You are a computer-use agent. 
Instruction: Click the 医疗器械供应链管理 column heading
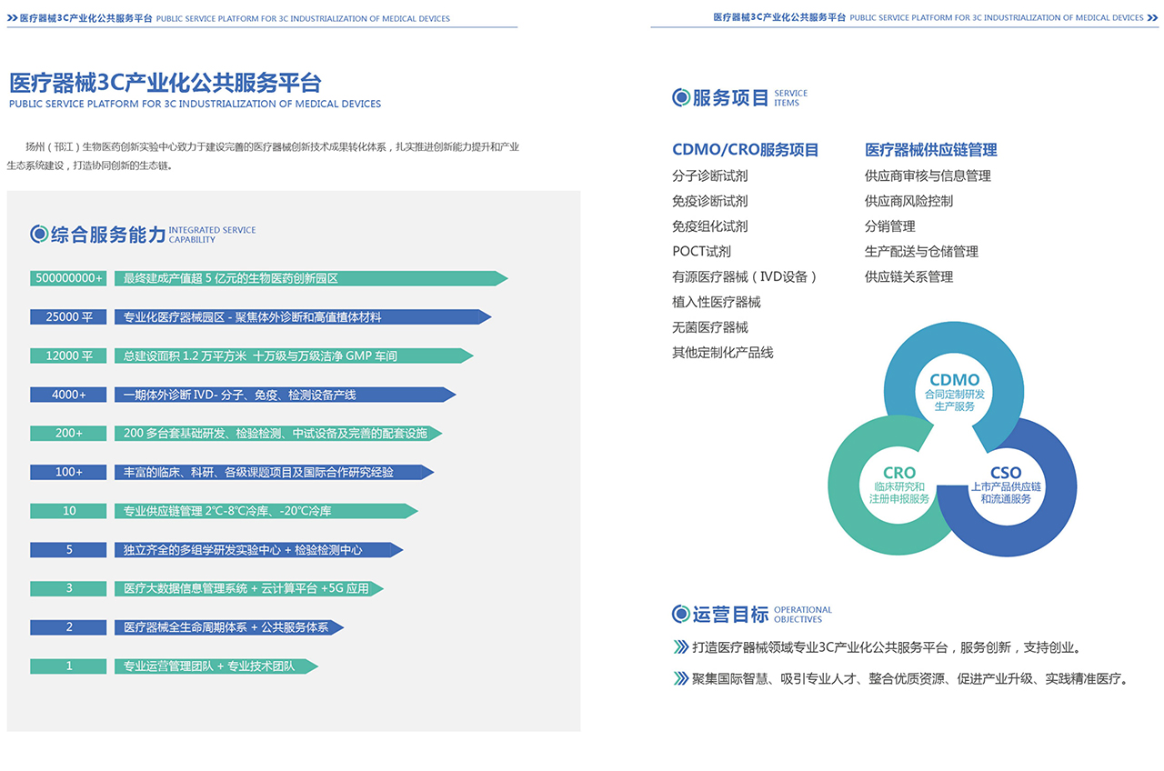coord(931,150)
